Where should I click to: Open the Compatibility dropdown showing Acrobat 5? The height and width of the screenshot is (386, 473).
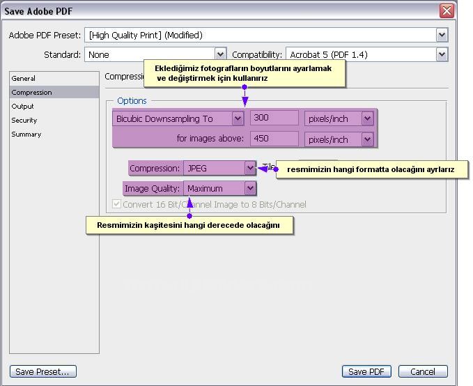click(x=367, y=54)
